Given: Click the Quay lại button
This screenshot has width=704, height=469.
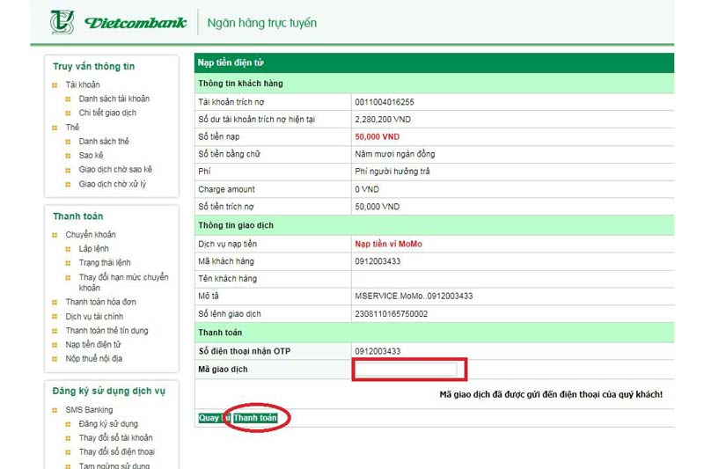Looking at the screenshot, I should tap(214, 418).
